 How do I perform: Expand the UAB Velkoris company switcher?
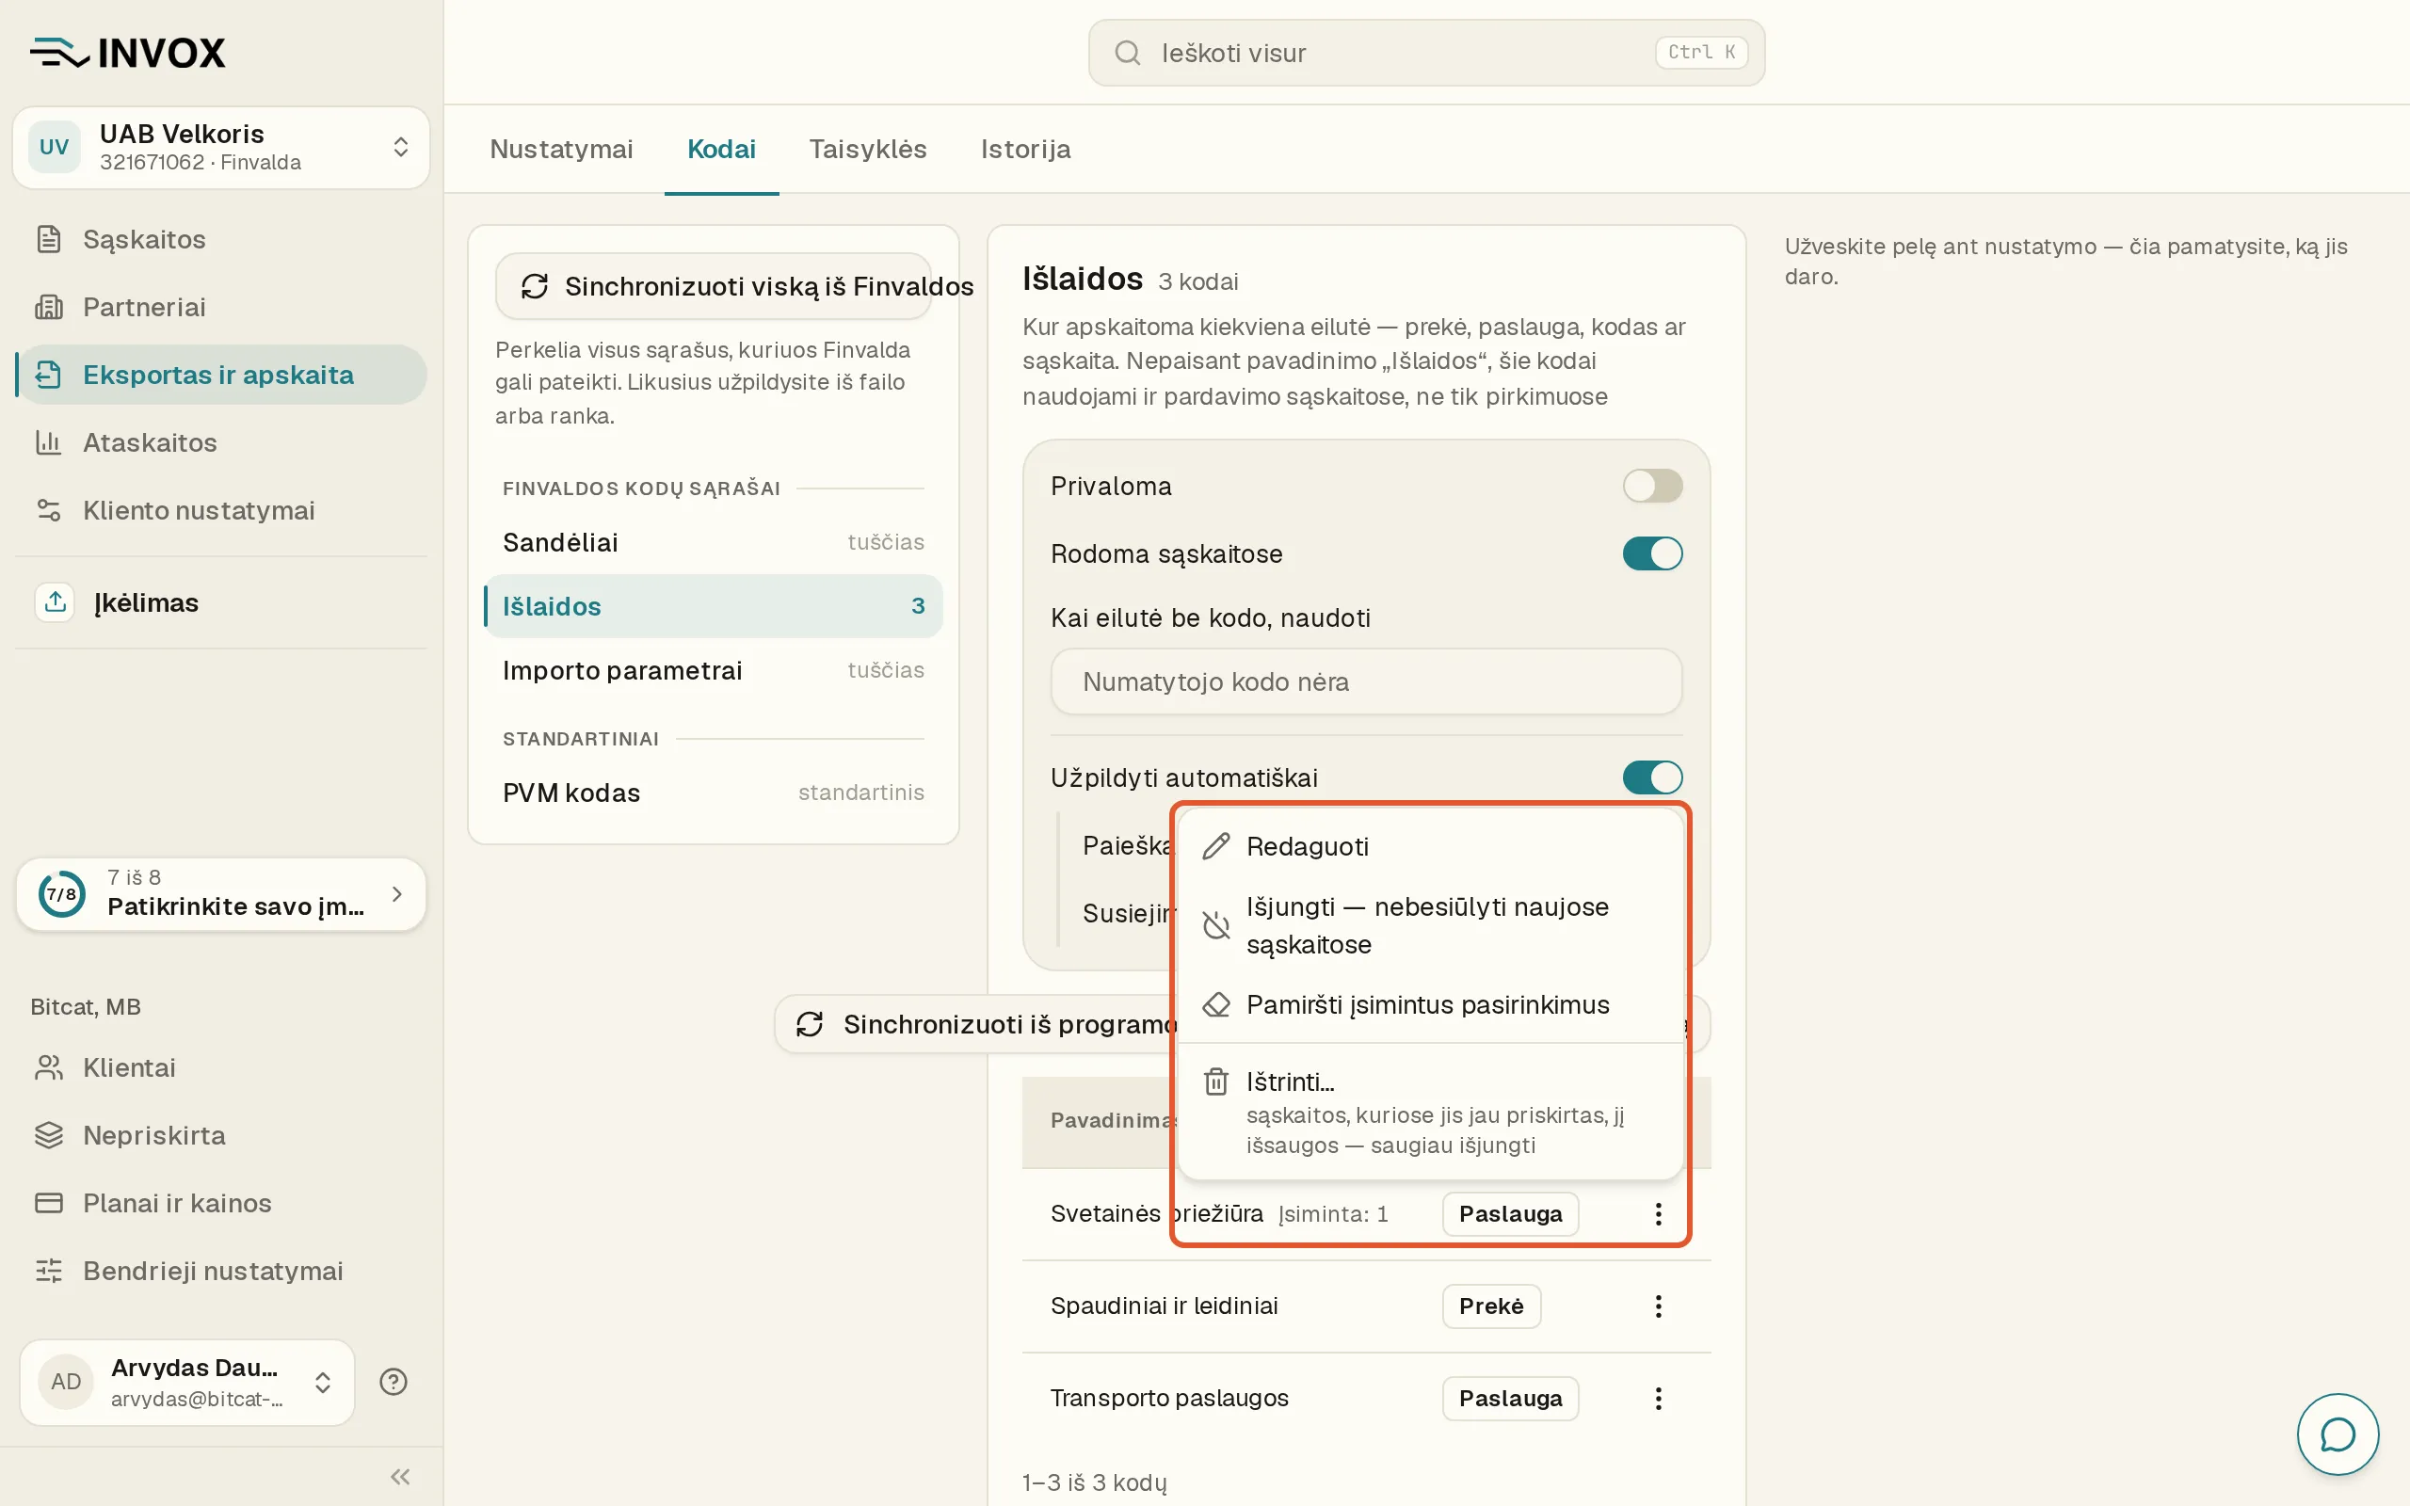tap(221, 148)
